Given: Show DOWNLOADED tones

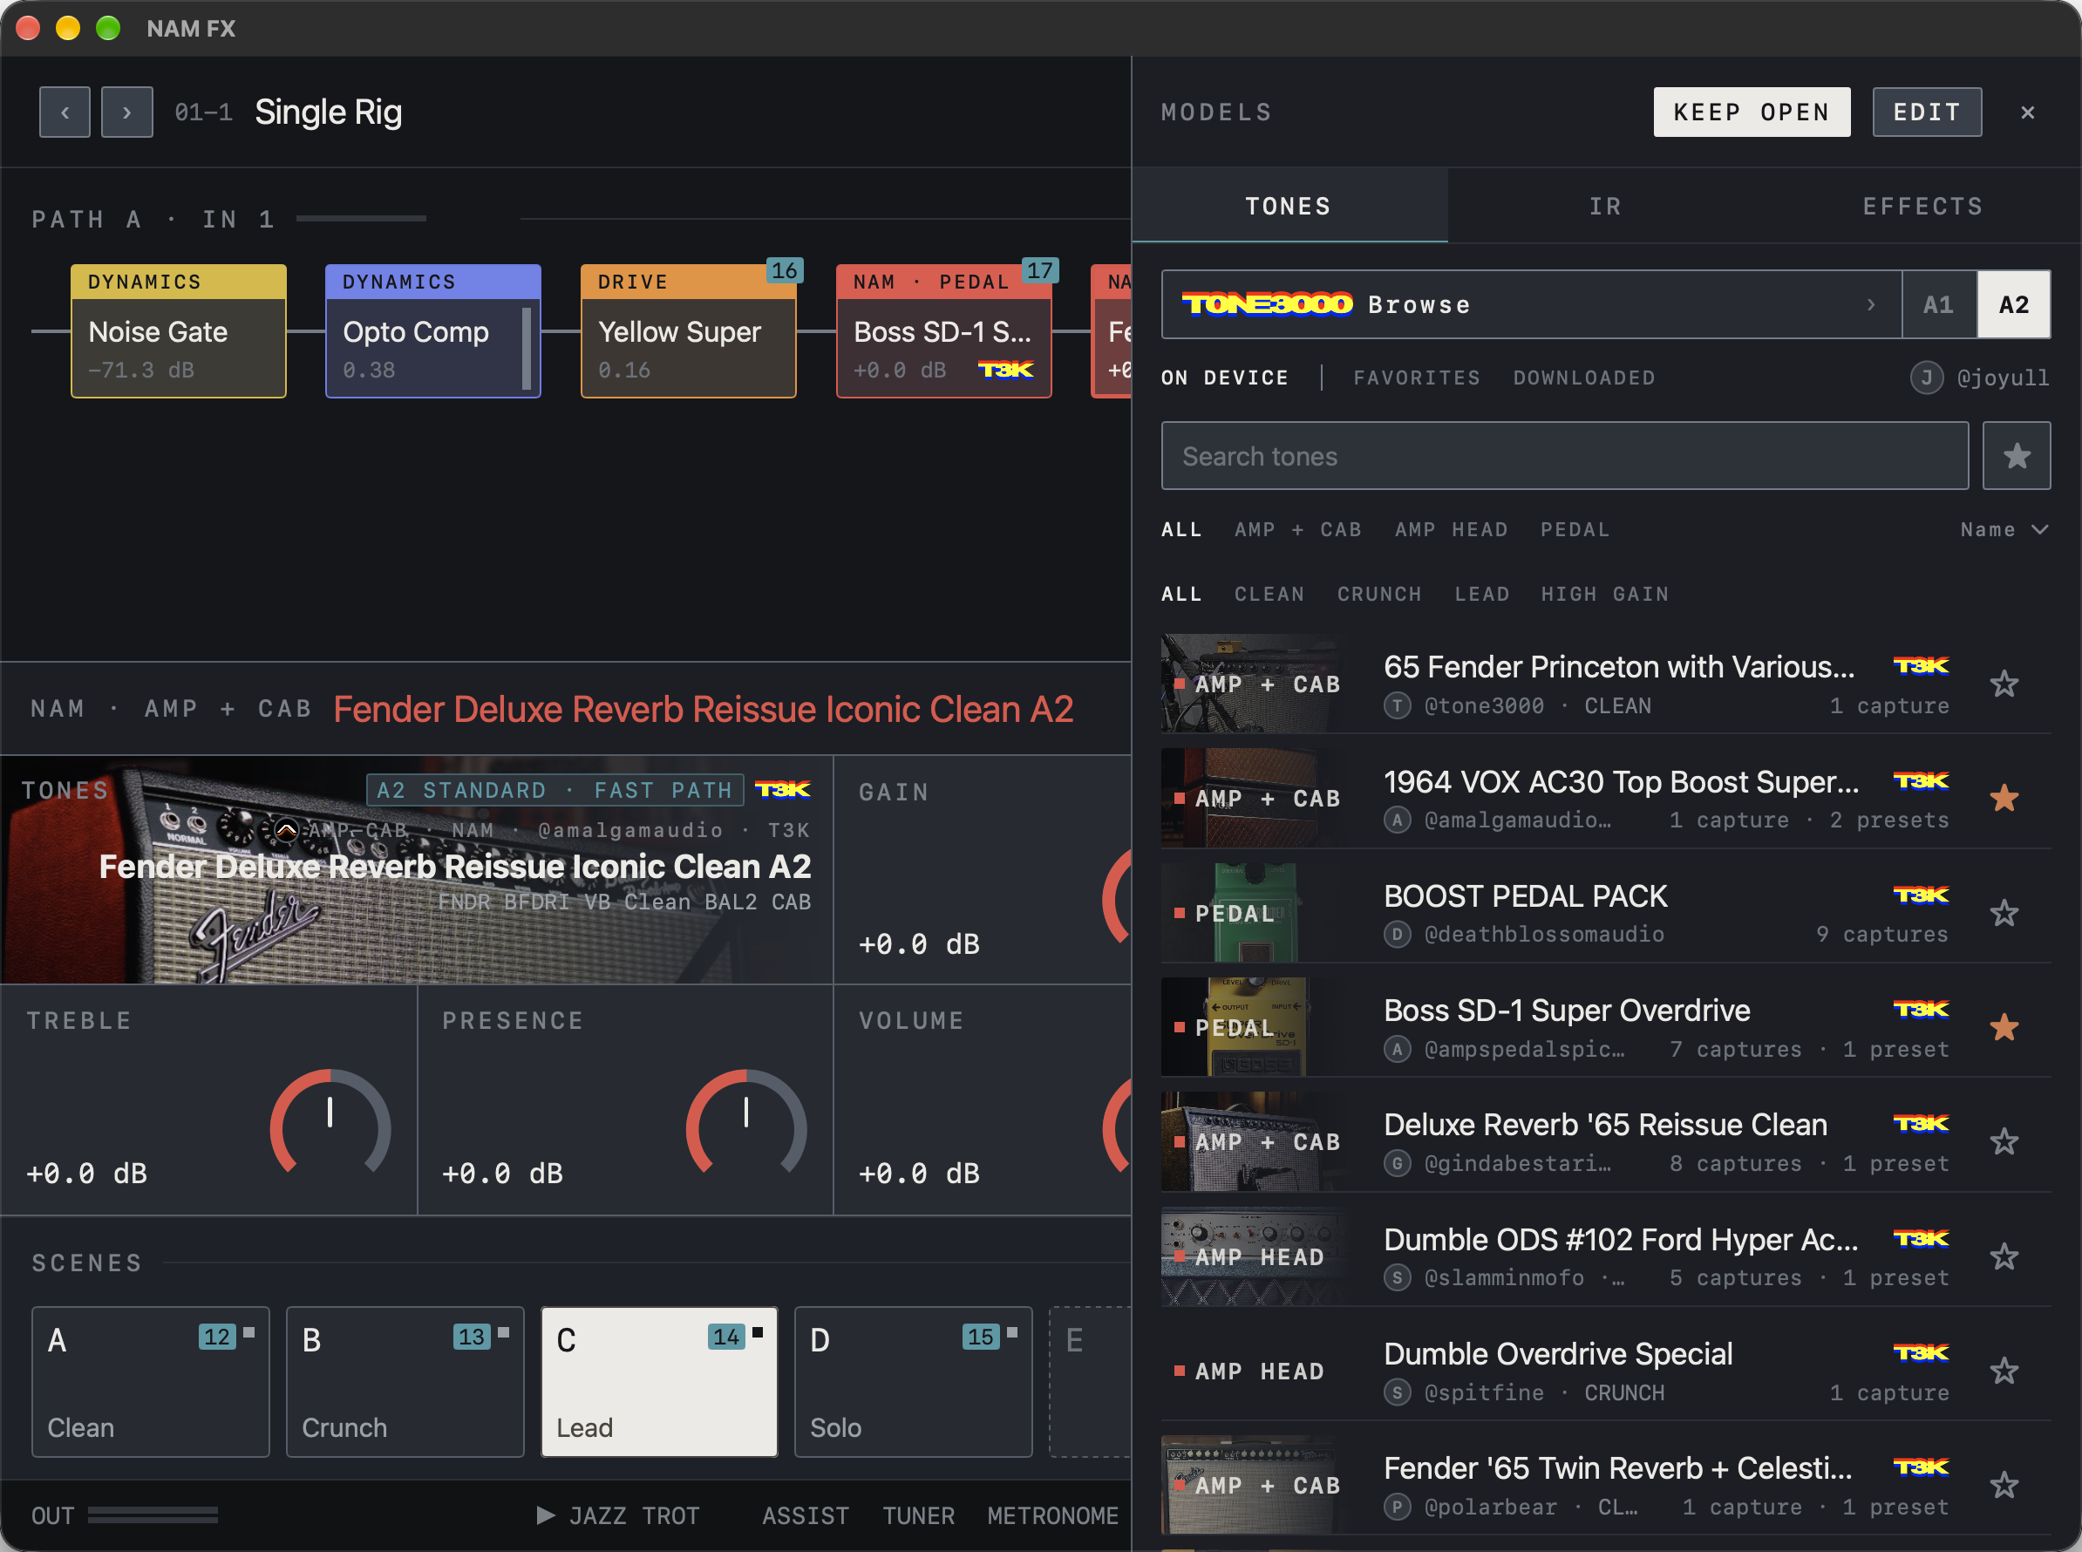Looking at the screenshot, I should 1584,378.
